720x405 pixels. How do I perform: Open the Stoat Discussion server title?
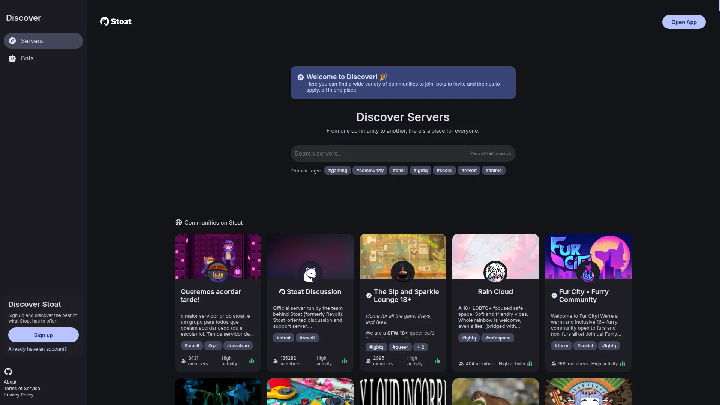click(x=314, y=292)
